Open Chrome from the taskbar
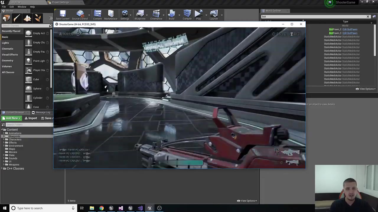The width and height of the screenshot is (378, 212). [x=101, y=208]
